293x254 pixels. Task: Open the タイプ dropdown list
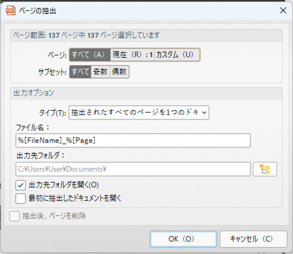coord(139,113)
